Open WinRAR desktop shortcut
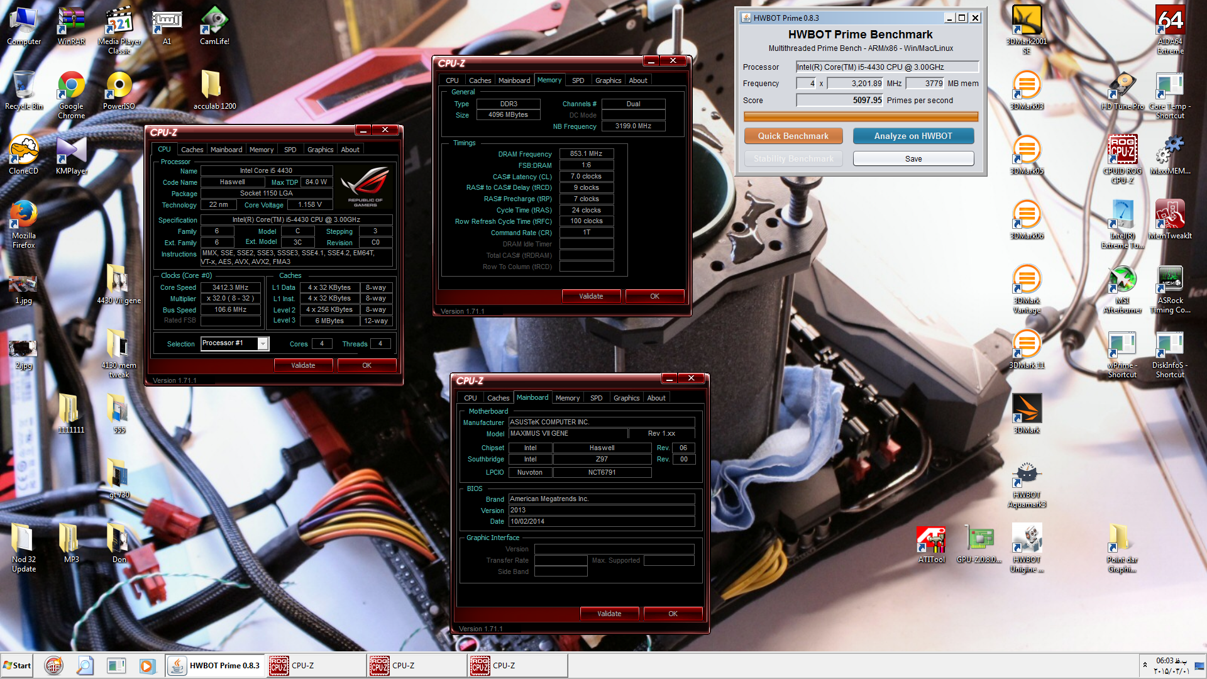 [x=71, y=25]
